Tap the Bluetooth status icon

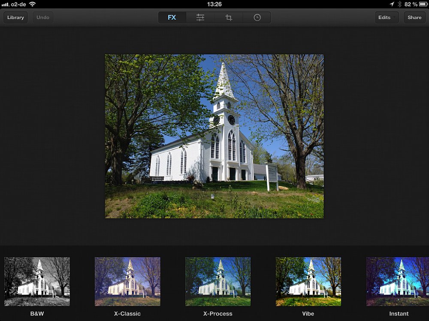(x=399, y=4)
